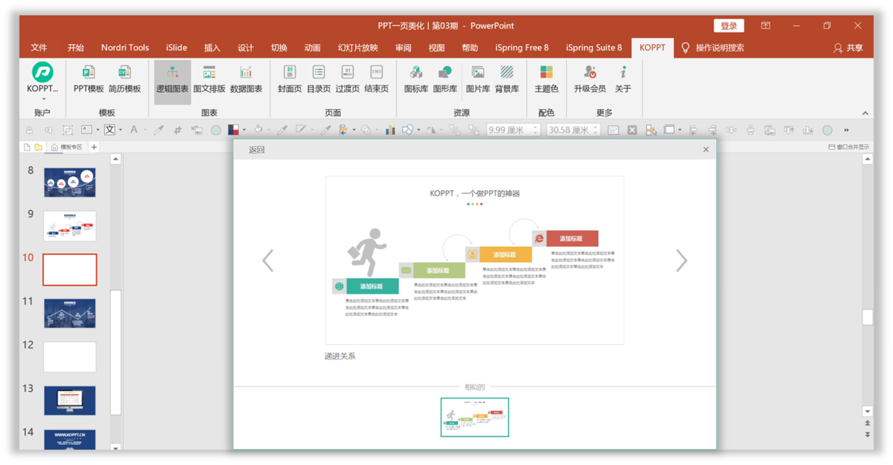The height and width of the screenshot is (465, 893).
Task: Go to previous template with left arrow
Action: pos(268,261)
